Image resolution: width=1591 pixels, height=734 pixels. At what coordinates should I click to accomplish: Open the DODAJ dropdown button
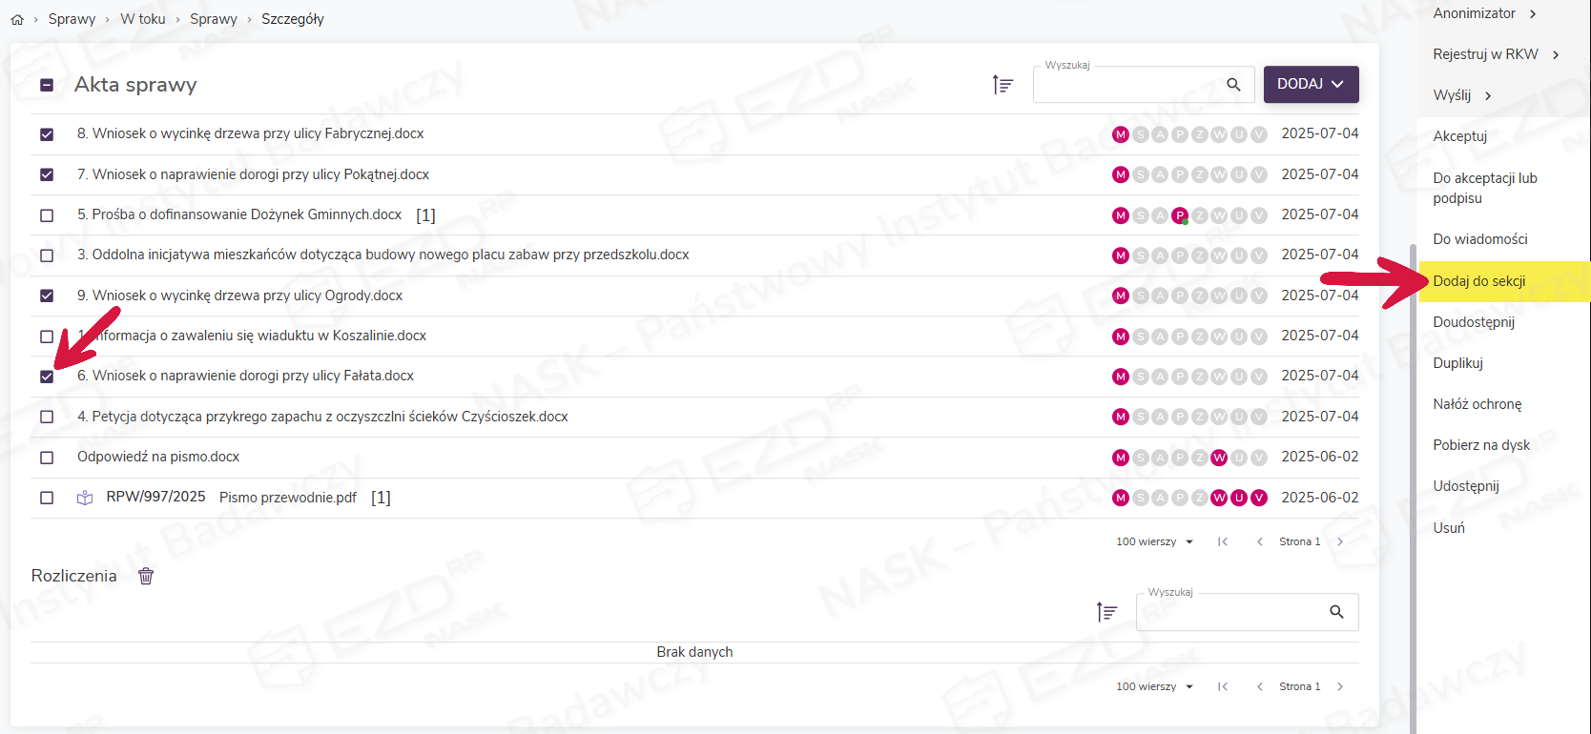coord(1311,84)
